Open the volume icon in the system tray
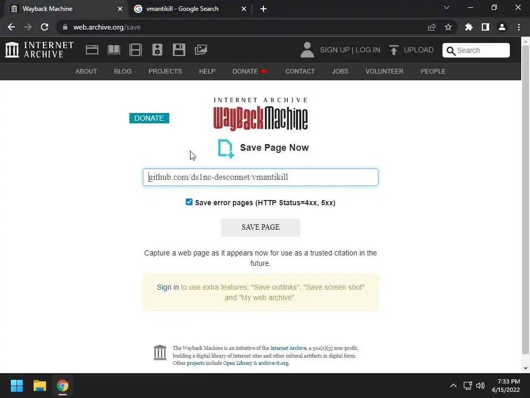 [480, 386]
